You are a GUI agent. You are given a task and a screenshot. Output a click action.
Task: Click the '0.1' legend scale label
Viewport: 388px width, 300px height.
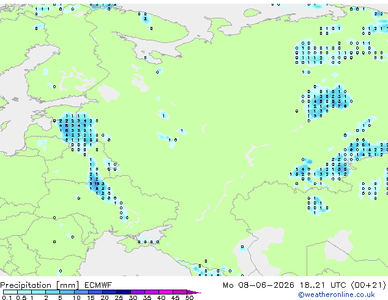[7, 298]
